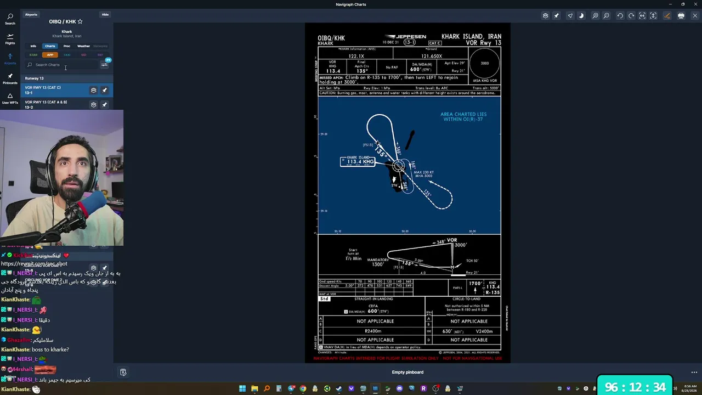The width and height of the screenshot is (702, 395).
Task: Open the Weather tab
Action: pos(83,46)
